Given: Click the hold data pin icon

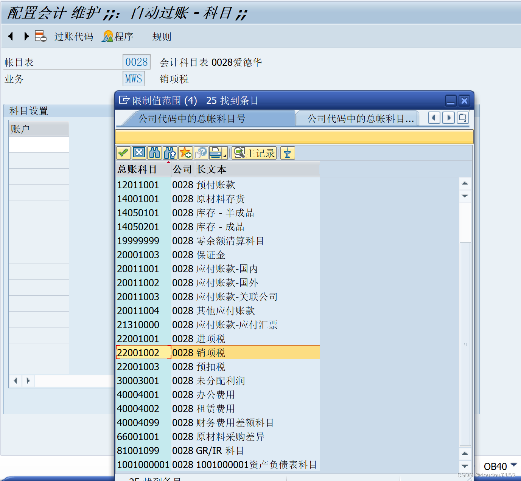Looking at the screenshot, I should tap(288, 153).
